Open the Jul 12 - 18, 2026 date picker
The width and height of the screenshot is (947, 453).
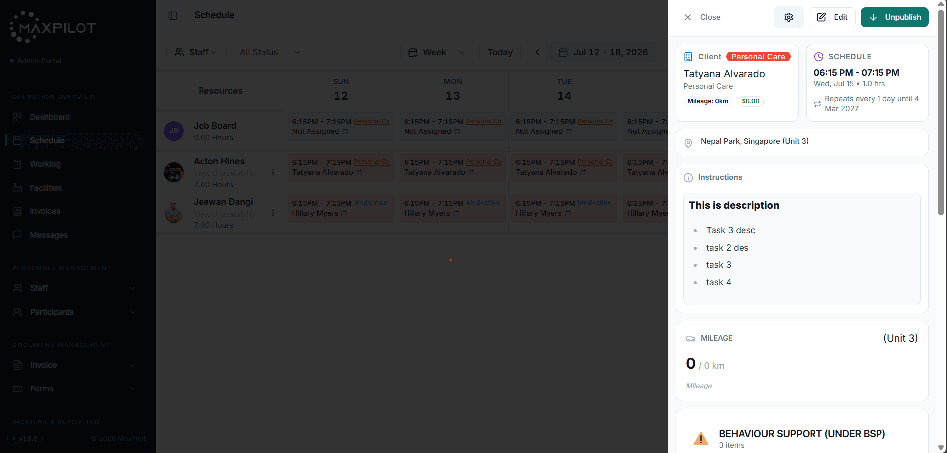coord(603,52)
